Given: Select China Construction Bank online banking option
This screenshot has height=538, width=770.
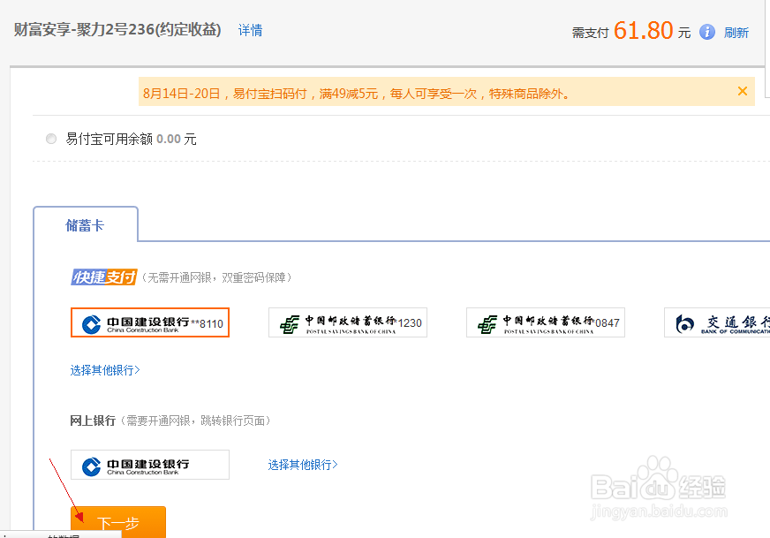Looking at the screenshot, I should 150,465.
